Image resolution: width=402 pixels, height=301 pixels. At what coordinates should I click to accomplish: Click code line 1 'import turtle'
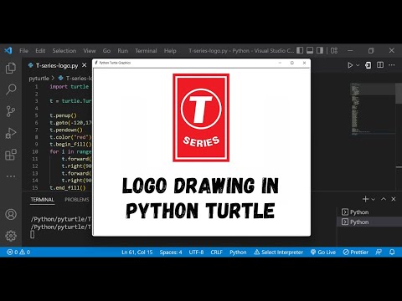(70, 87)
